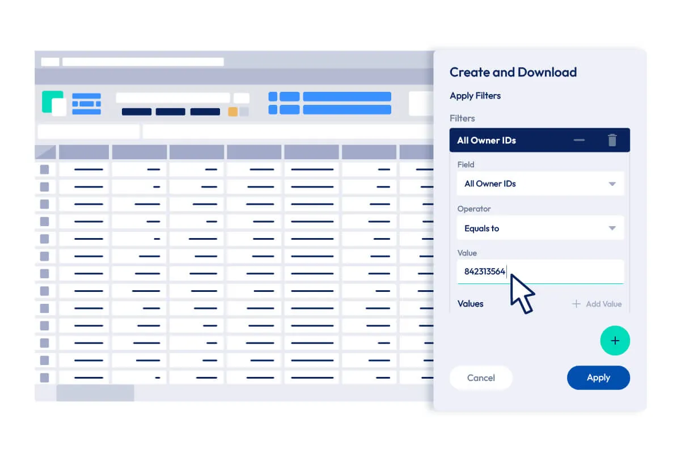
Task: Open the Field dropdown showing All Owner IDs
Action: 540,184
